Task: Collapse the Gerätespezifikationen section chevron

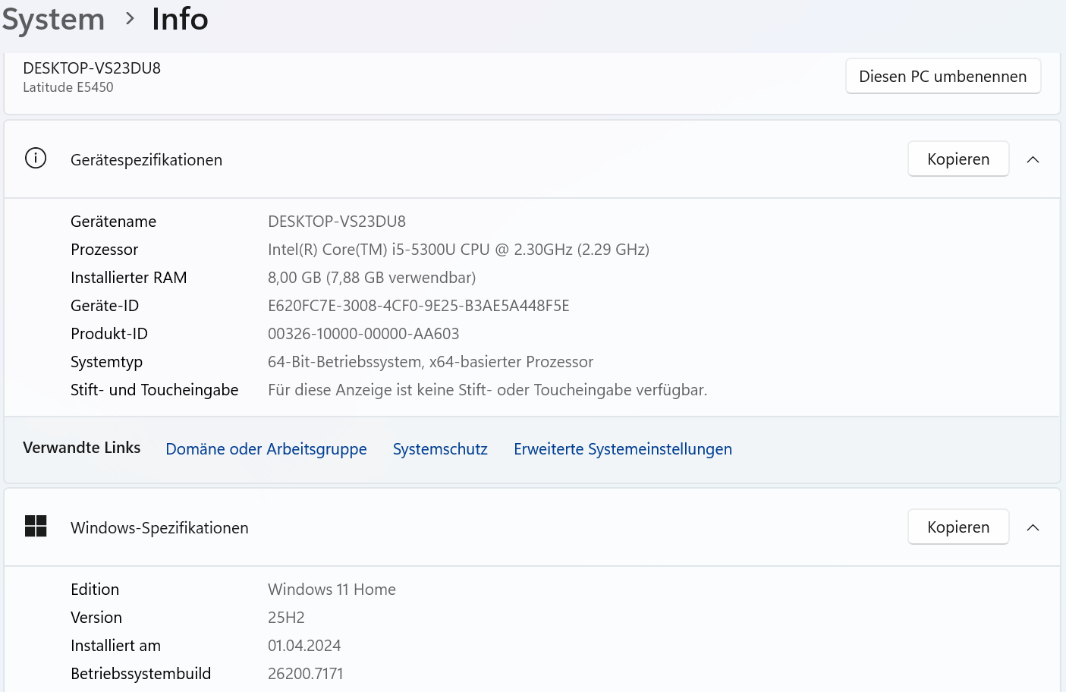Action: [x=1033, y=159]
